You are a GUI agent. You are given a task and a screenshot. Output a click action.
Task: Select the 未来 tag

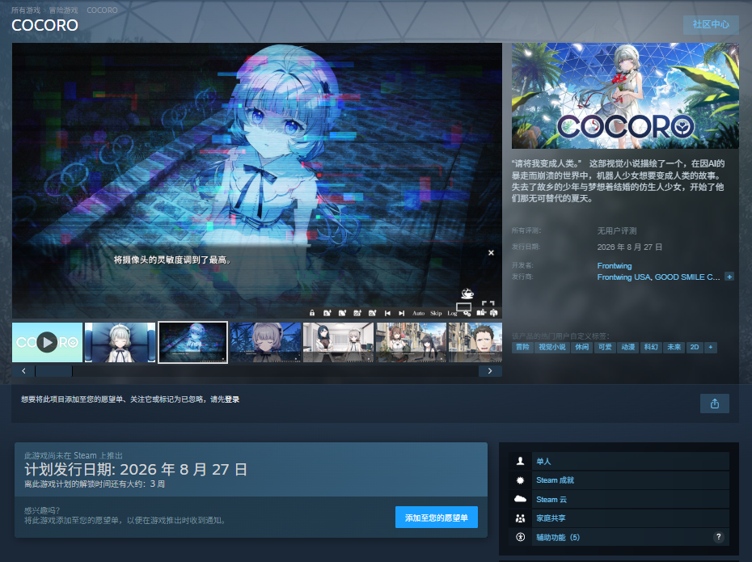674,347
